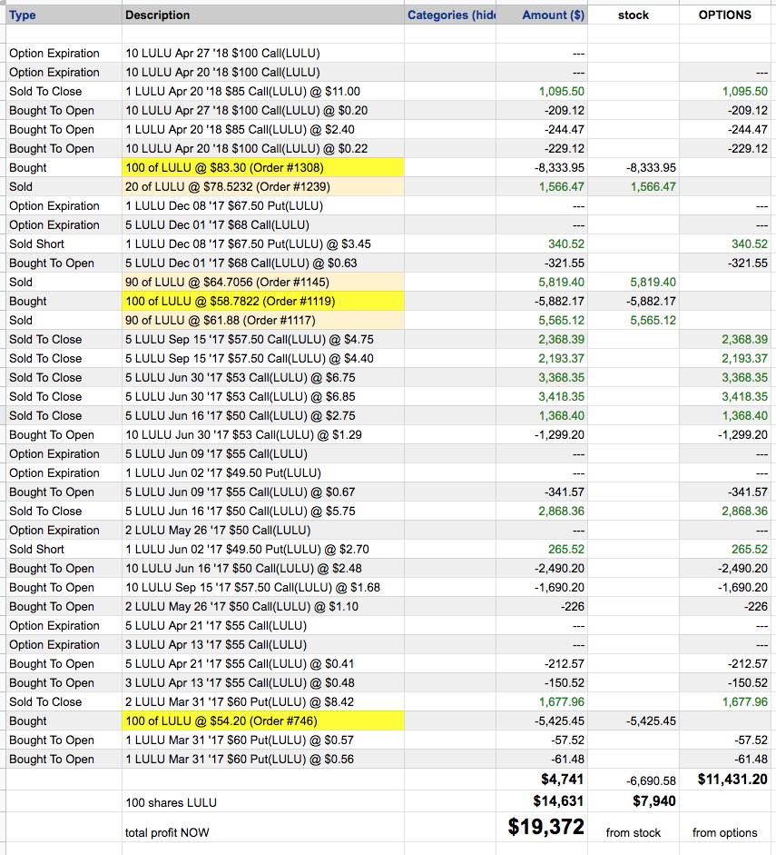The width and height of the screenshot is (776, 855).
Task: Click the stock column header
Action: click(633, 15)
